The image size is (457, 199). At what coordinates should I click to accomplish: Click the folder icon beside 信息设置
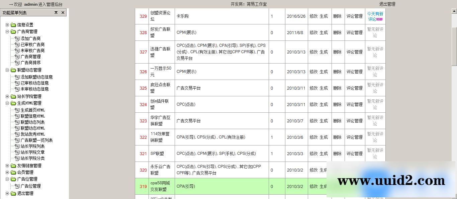point(12,24)
